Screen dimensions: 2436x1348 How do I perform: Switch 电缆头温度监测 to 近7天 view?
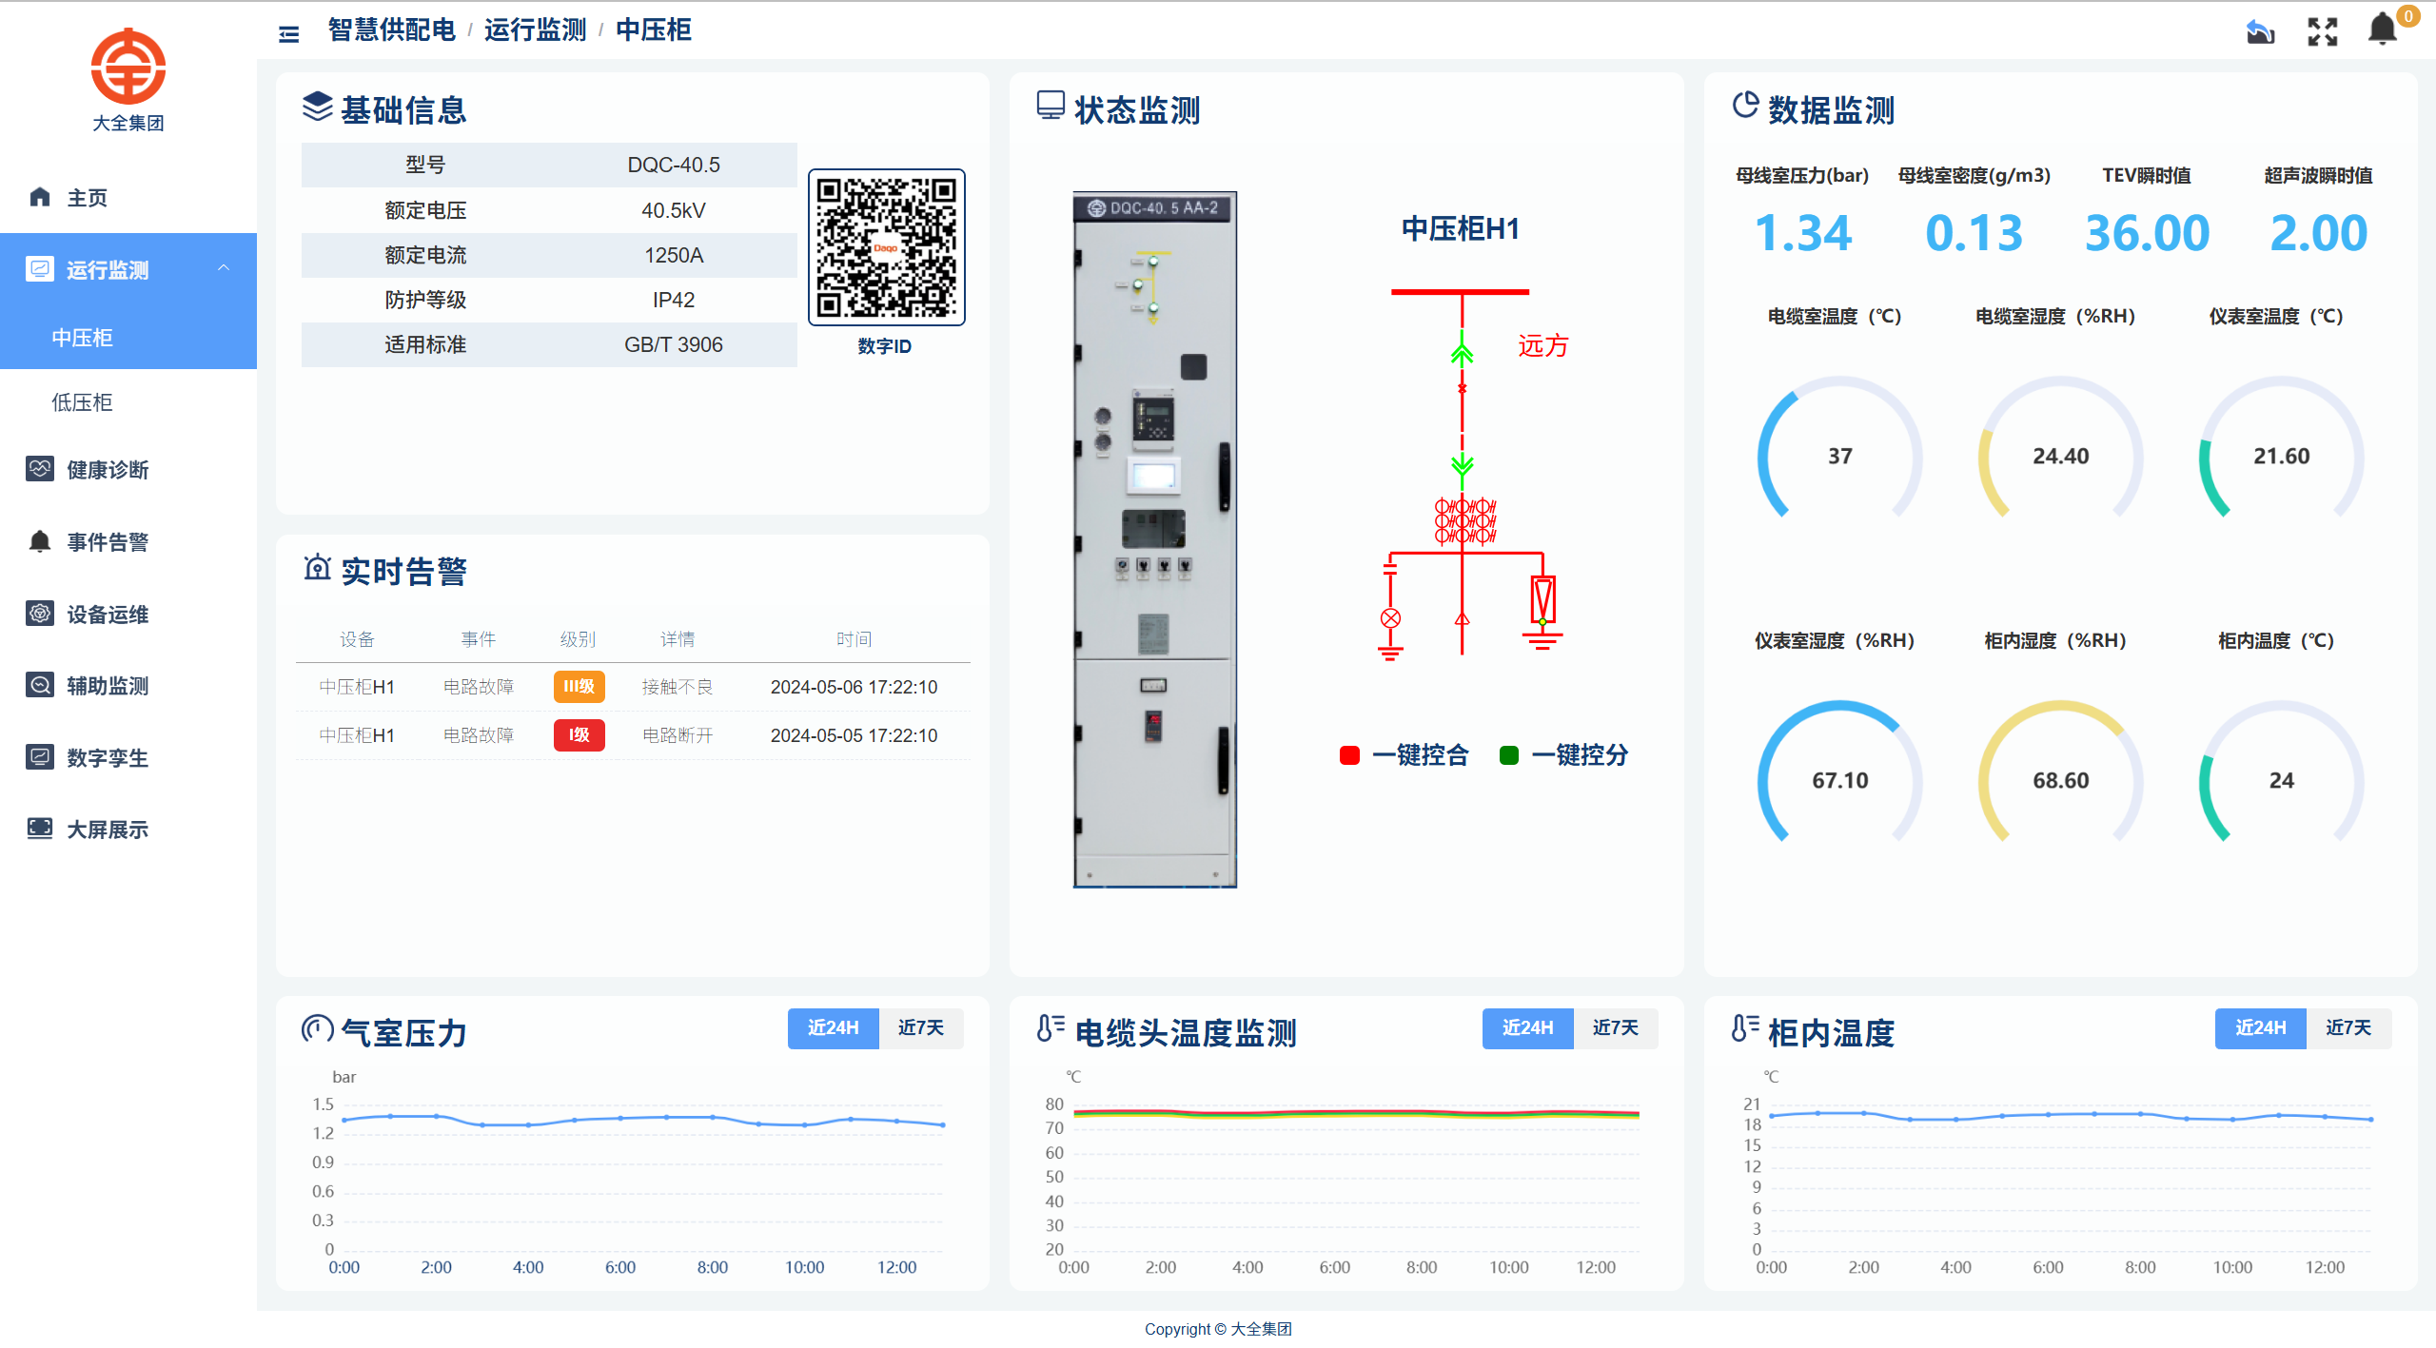[x=1615, y=1028]
